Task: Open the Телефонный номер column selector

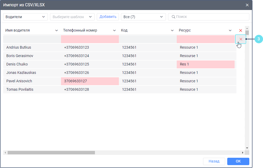Action: [x=114, y=30]
